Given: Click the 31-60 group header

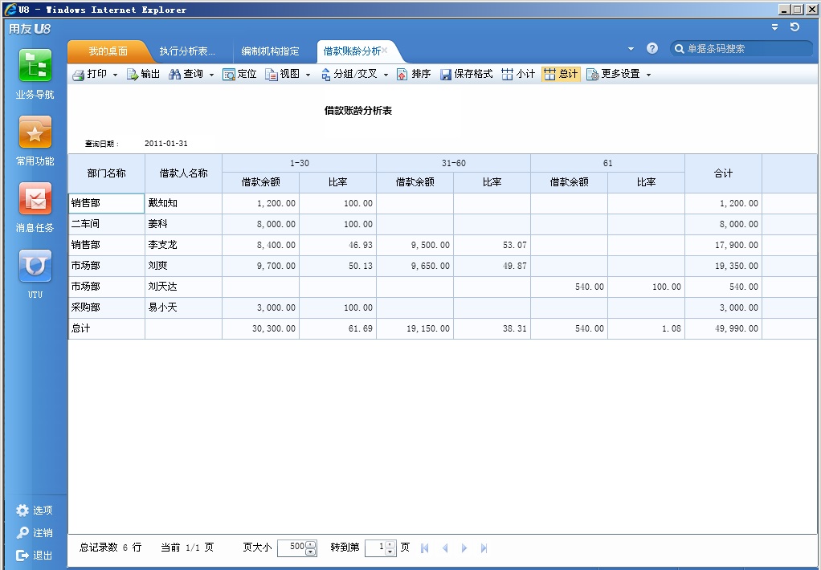Looking at the screenshot, I should (x=453, y=163).
